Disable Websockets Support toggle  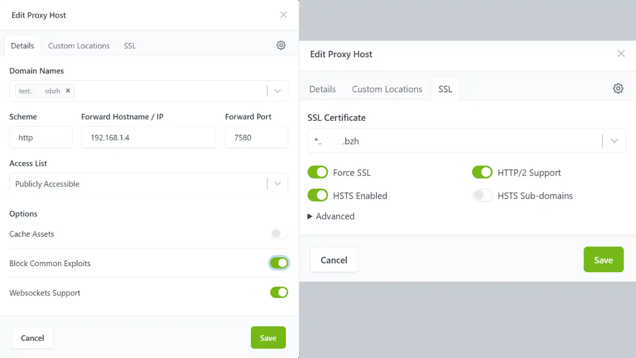coord(279,292)
